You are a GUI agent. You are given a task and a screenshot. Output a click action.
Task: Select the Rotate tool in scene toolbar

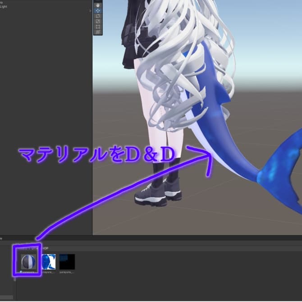98,16
